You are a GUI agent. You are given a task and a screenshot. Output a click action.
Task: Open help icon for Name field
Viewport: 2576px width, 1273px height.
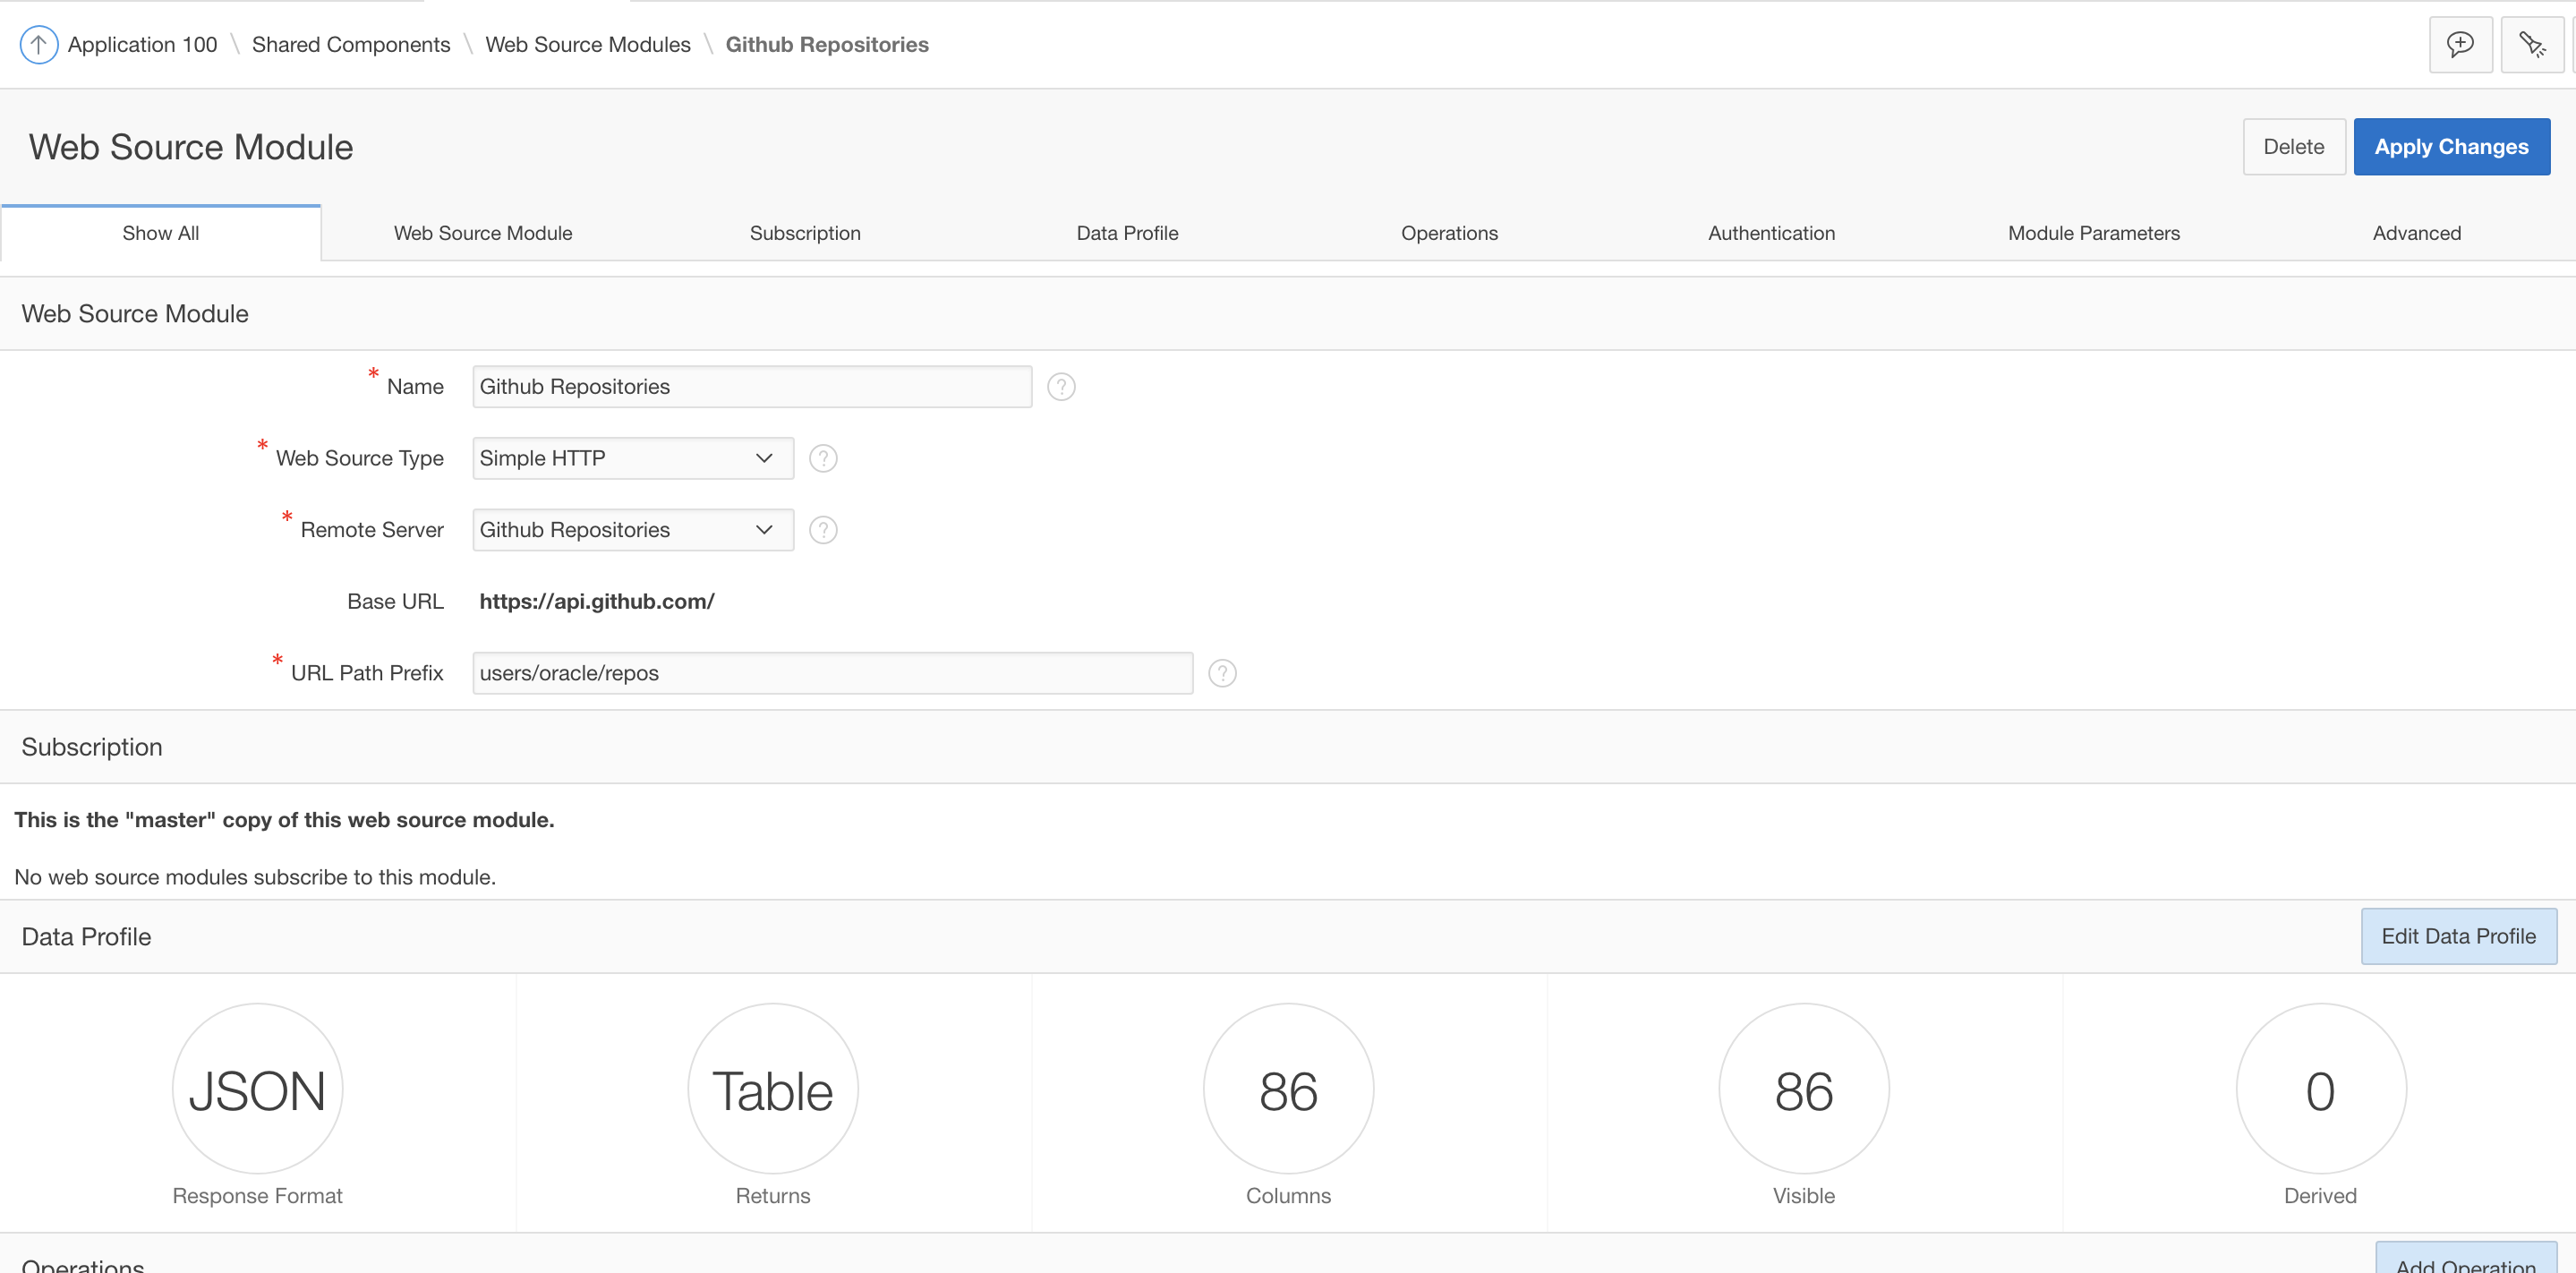click(x=1061, y=387)
